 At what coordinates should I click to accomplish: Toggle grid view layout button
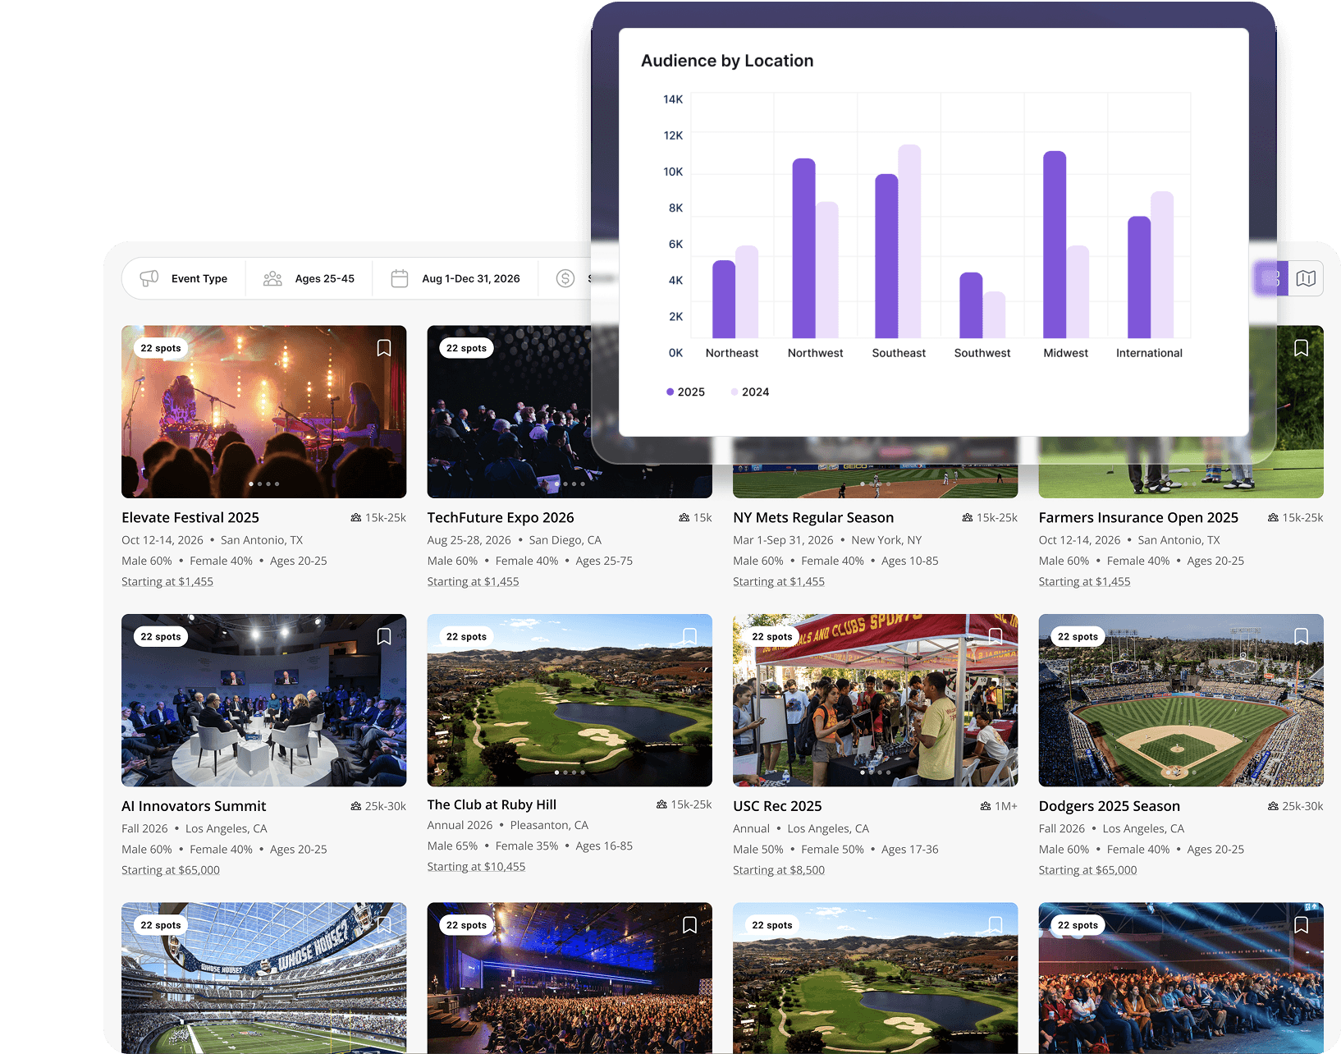click(1270, 279)
